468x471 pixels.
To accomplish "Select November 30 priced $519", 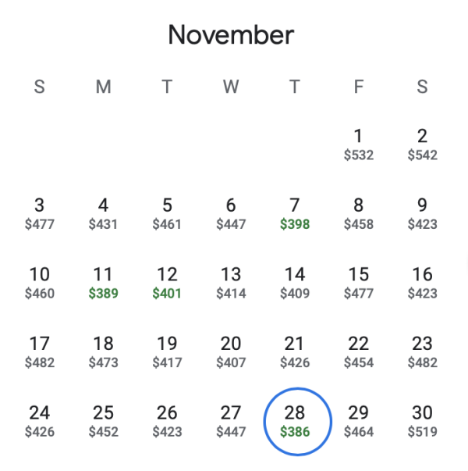I will point(422,420).
